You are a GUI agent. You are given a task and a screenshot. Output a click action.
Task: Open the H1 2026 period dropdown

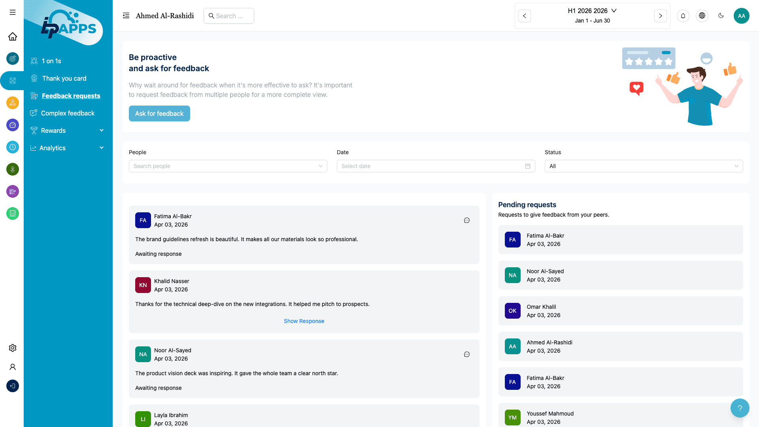(x=592, y=11)
